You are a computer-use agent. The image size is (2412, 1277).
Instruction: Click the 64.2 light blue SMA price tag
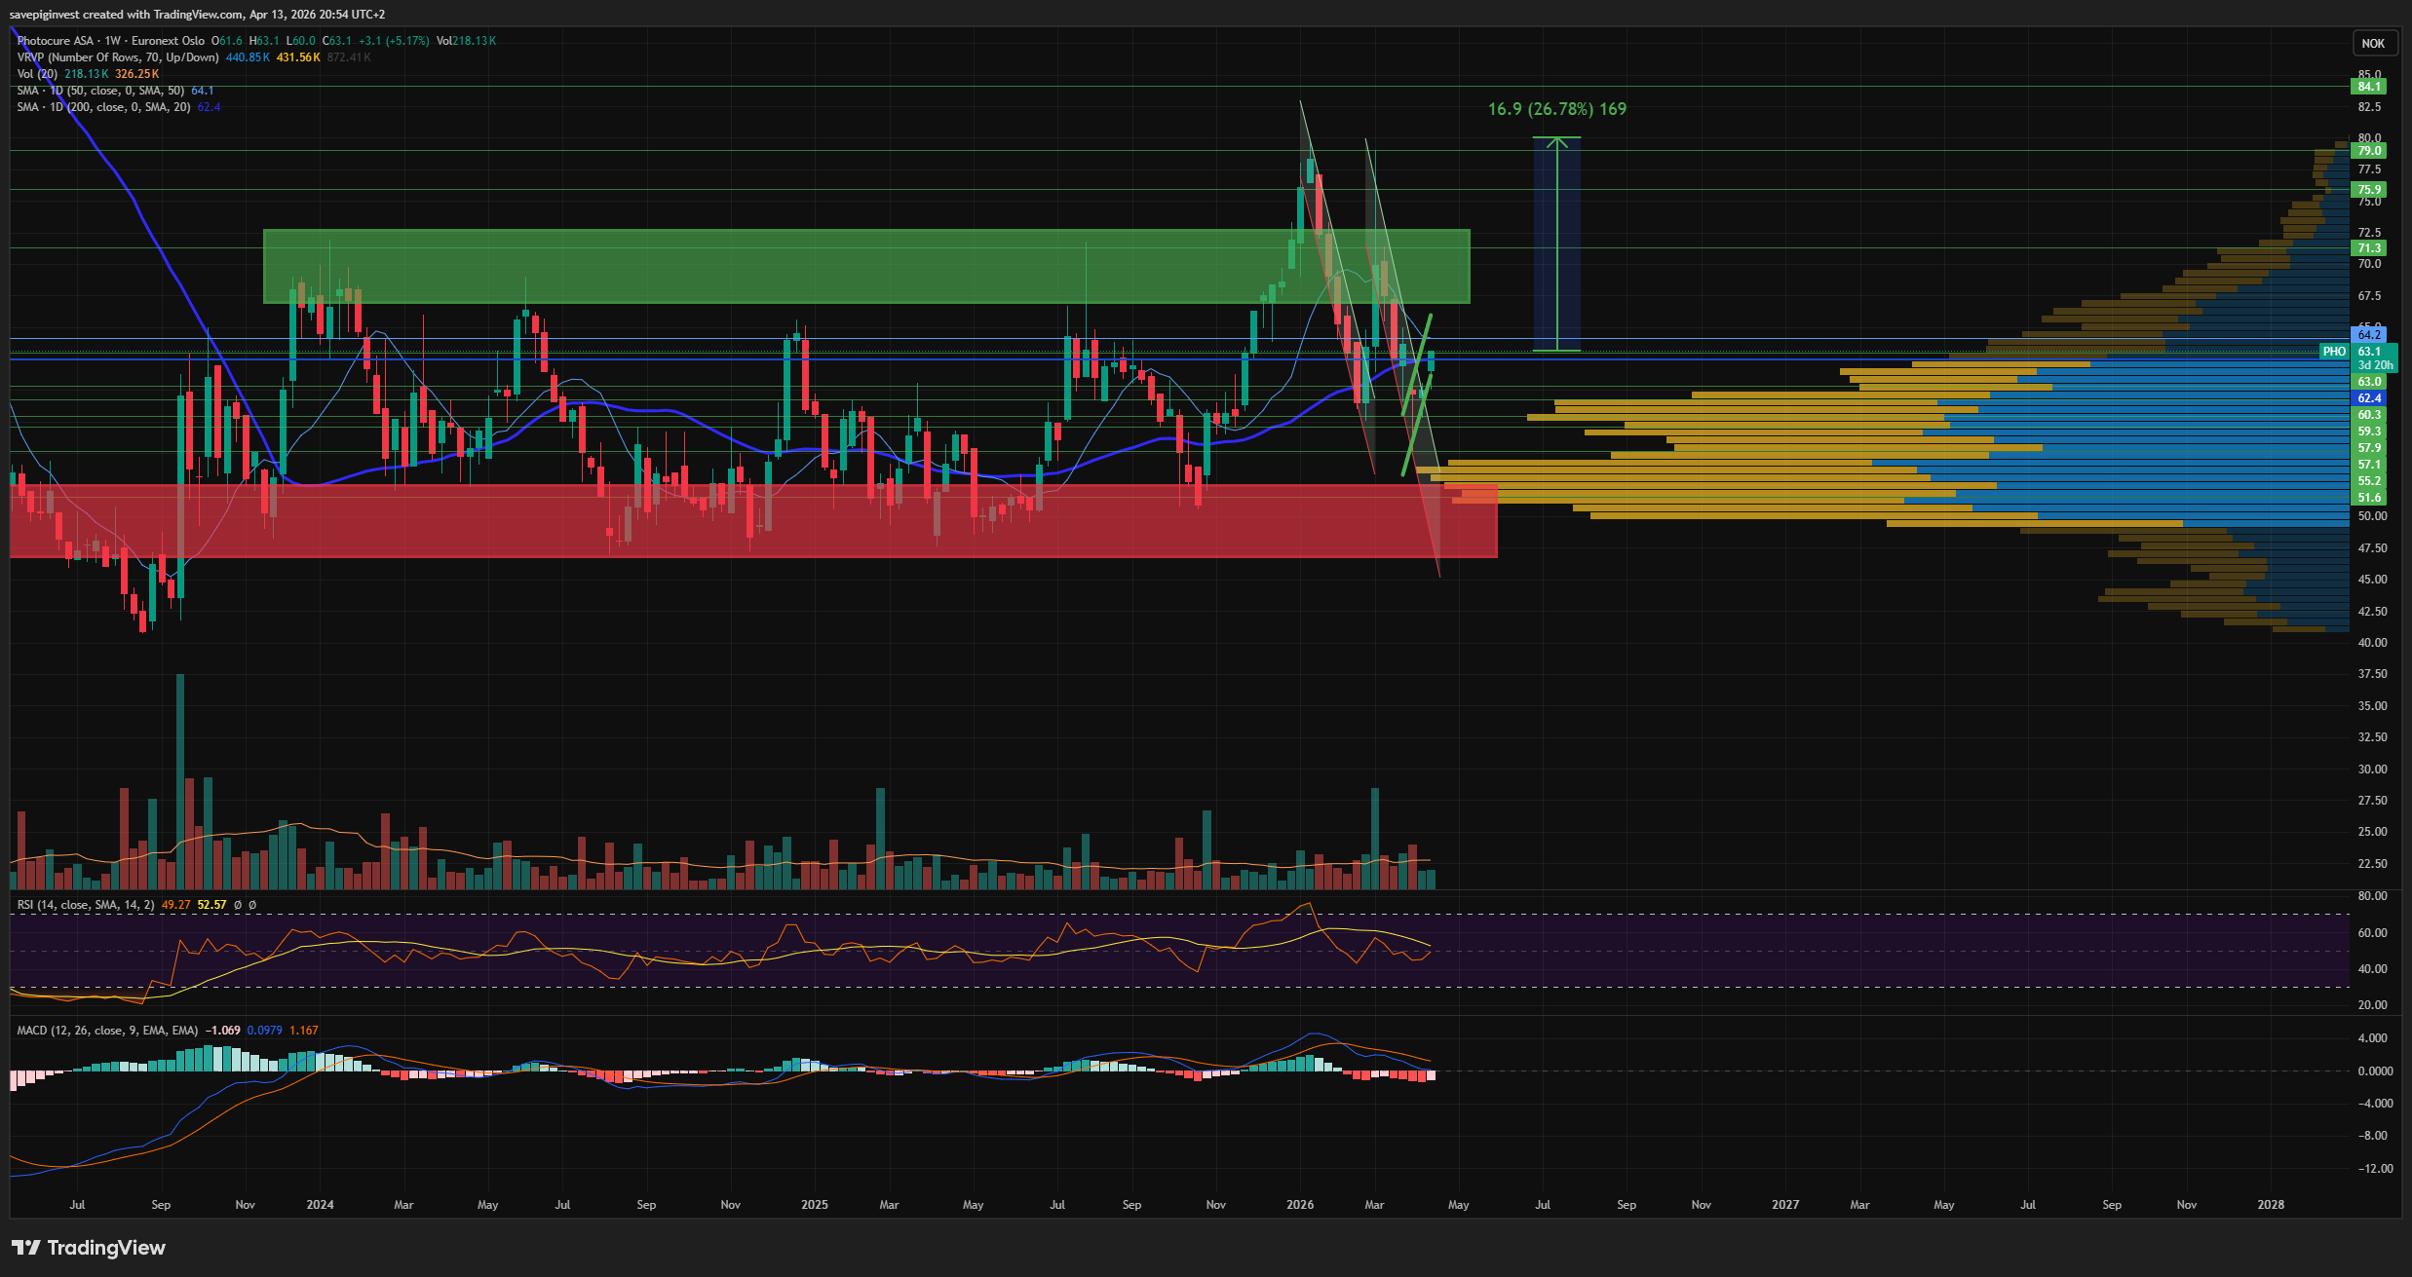pyautogui.click(x=2368, y=335)
